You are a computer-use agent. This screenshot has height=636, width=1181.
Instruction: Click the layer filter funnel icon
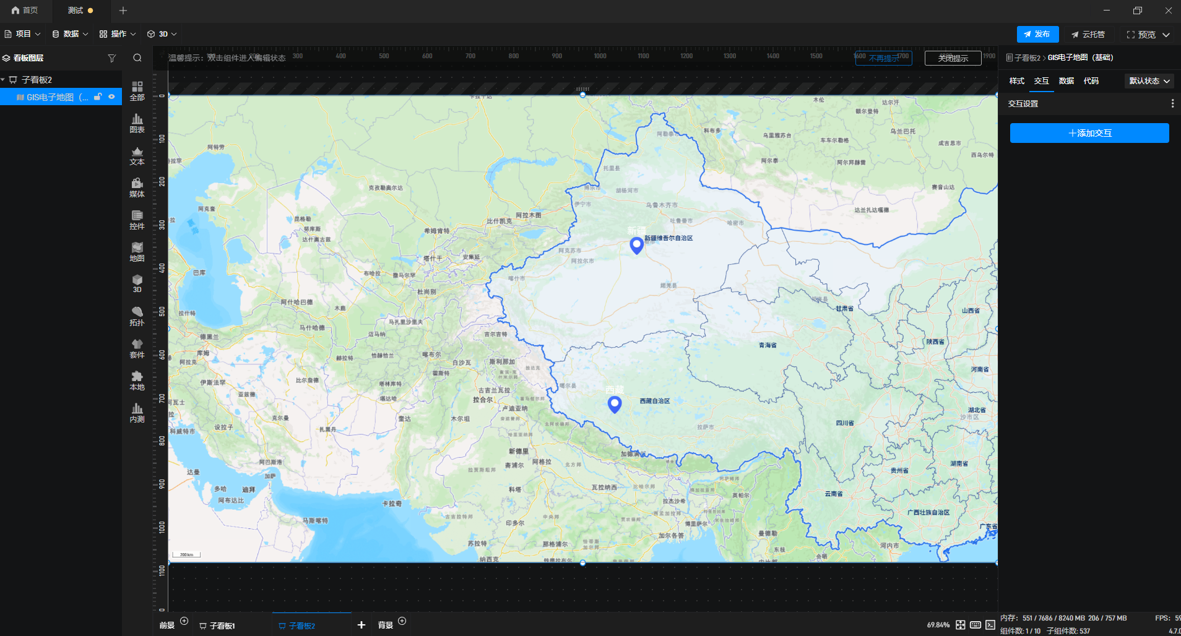(112, 58)
